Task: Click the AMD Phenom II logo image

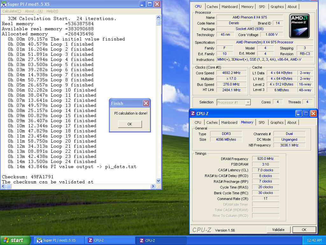Action: tap(299, 26)
